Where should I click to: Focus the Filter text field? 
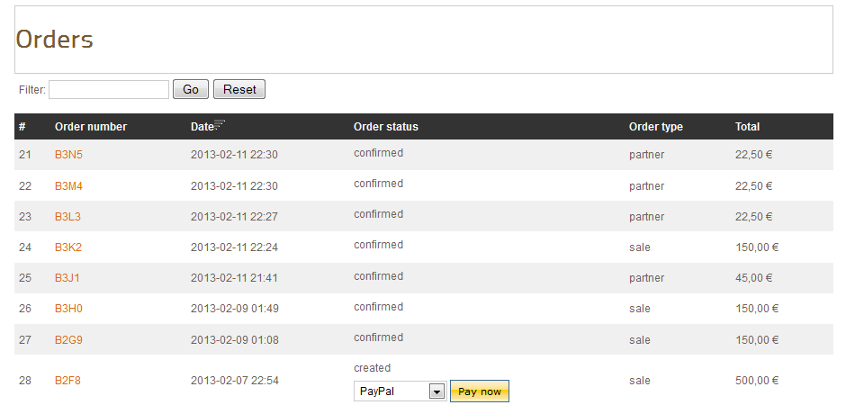(109, 89)
